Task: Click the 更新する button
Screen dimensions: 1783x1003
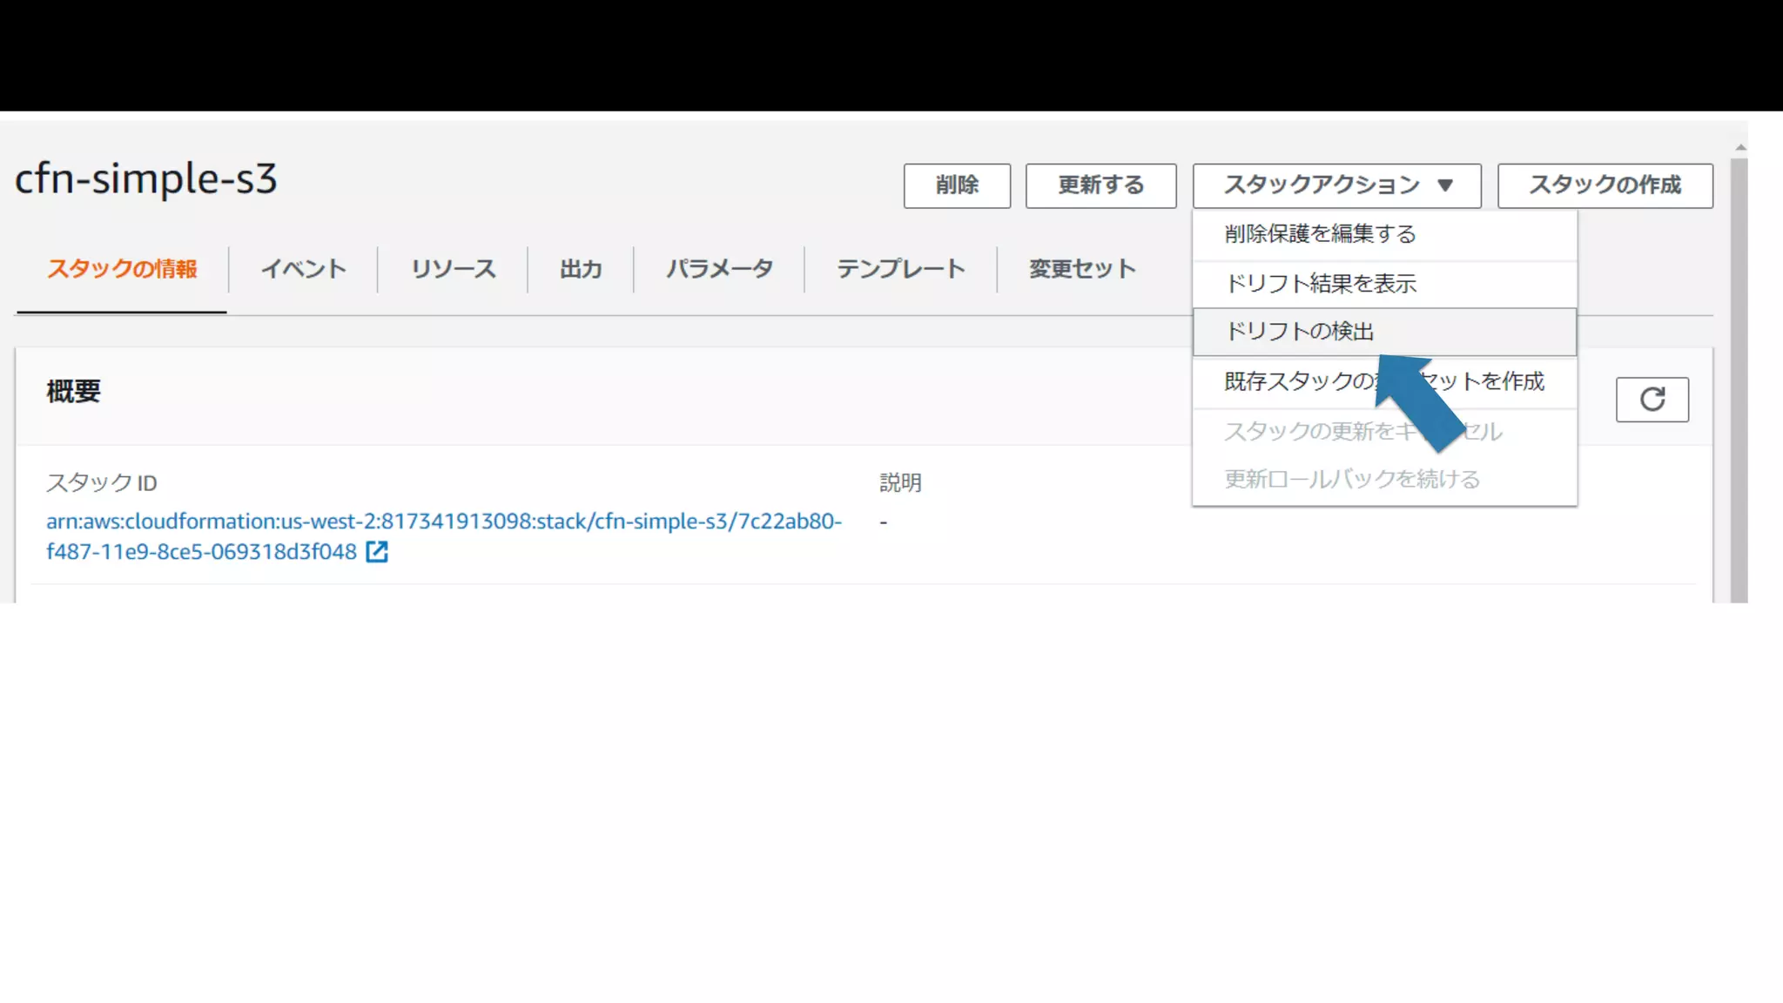Action: coord(1100,185)
